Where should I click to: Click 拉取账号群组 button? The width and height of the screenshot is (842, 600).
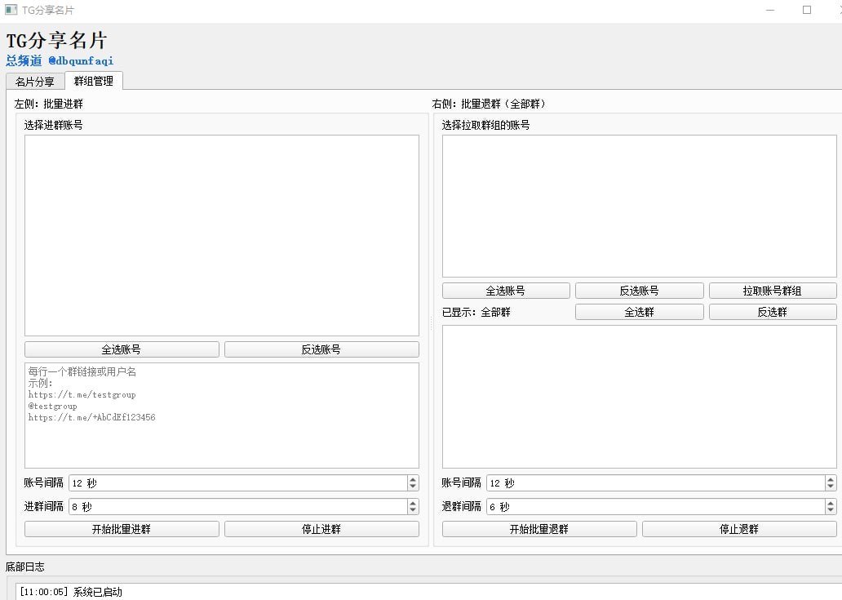[772, 291]
